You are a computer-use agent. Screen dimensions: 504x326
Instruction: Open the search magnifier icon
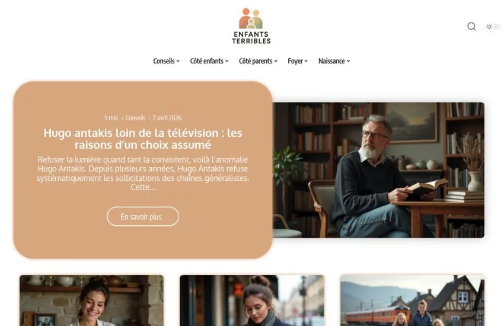471,26
